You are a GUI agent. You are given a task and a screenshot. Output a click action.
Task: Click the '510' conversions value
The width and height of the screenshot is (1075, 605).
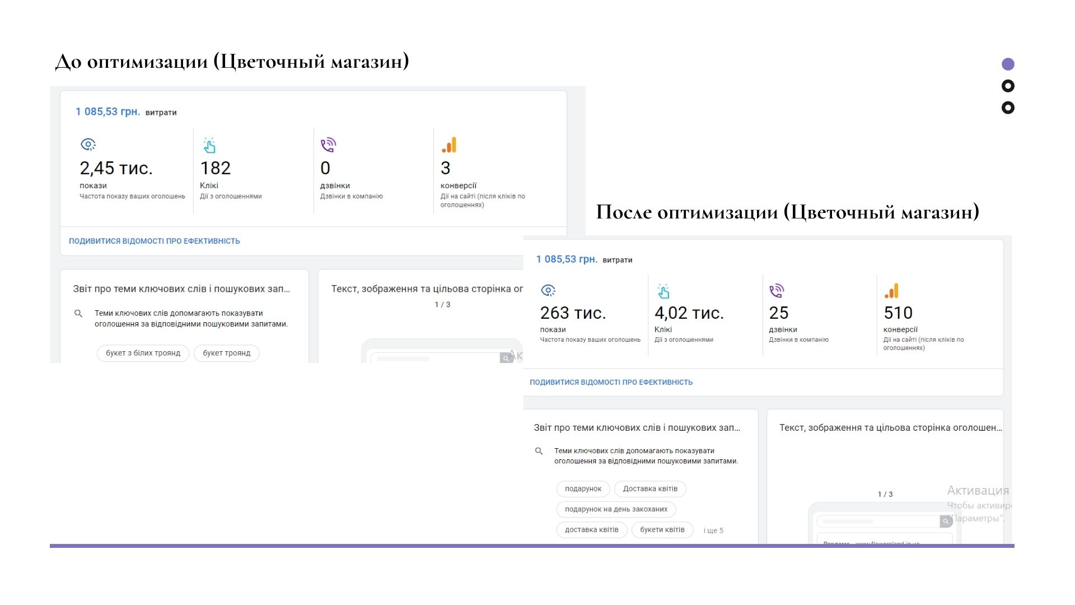(x=898, y=313)
